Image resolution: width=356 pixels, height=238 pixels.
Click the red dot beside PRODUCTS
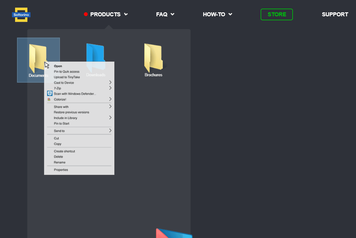click(x=86, y=14)
